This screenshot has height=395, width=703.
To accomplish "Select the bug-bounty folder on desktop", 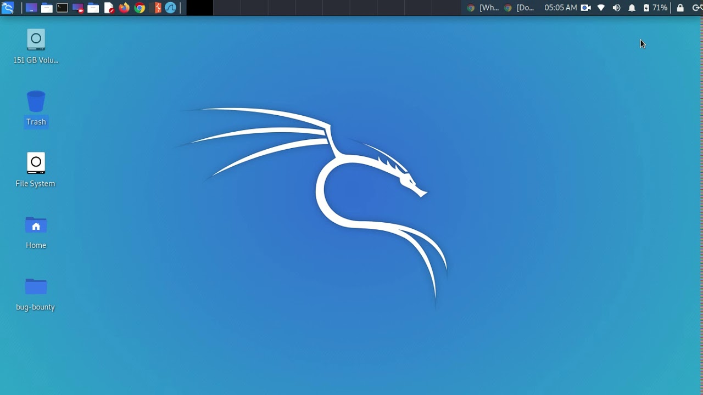I will click(x=36, y=295).
